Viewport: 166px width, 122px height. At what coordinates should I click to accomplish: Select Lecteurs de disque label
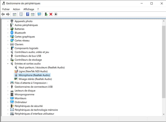click(25, 91)
